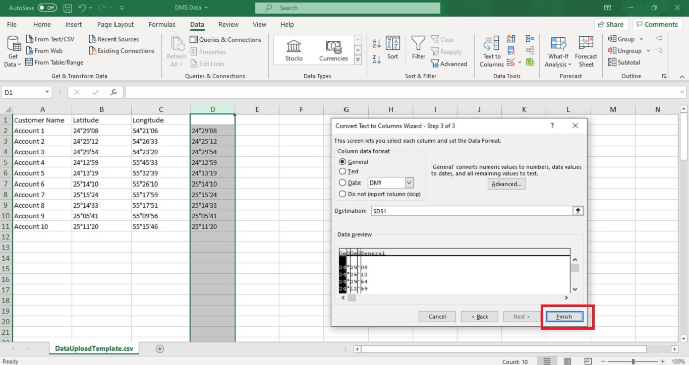Switch to the Formulas ribbon tab
The image size is (689, 365).
click(x=162, y=24)
